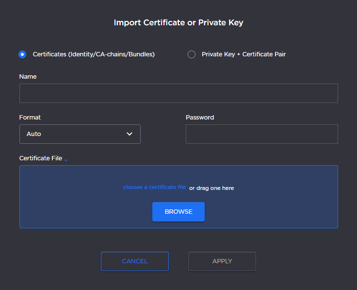Click the chevron arrow in the Format dropdown

click(x=130, y=134)
